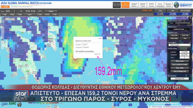Viewport: 193px width, 108px height.
Task: Open the What's new notice
Action: click(10, 19)
